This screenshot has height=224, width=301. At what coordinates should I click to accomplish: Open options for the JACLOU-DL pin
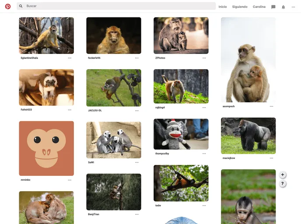pyautogui.click(x=136, y=111)
